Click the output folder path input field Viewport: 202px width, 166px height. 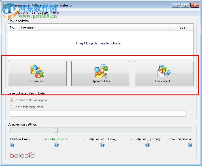98,113
